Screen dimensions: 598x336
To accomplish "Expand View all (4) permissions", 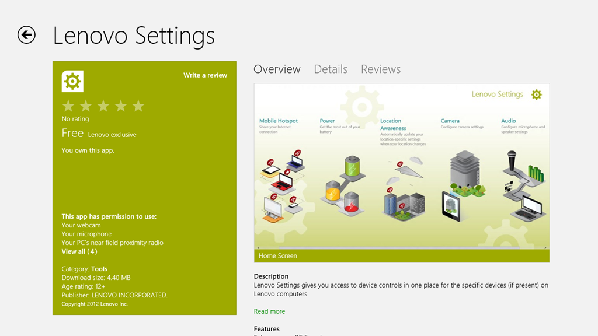I will click(79, 251).
